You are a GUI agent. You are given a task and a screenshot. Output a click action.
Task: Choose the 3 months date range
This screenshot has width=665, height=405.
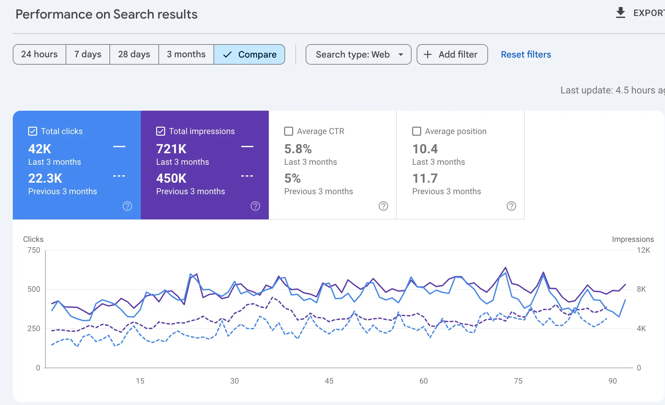(x=186, y=54)
